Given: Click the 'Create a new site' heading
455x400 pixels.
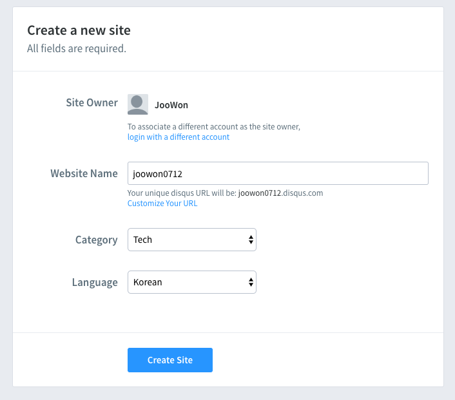Looking at the screenshot, I should point(79,30).
